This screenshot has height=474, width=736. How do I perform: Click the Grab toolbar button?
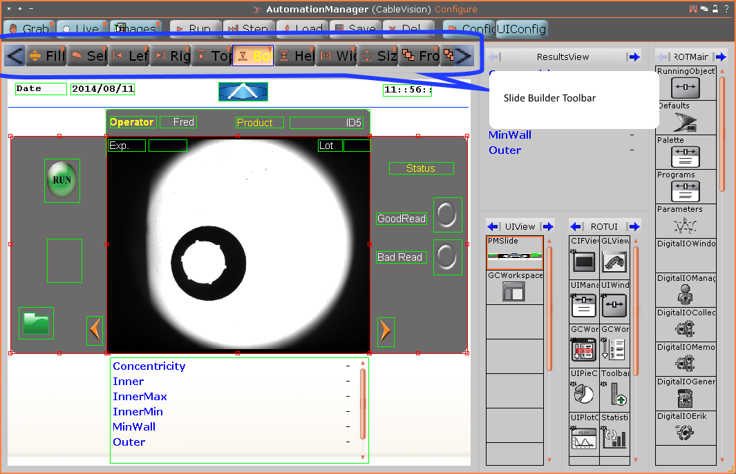coord(29,28)
